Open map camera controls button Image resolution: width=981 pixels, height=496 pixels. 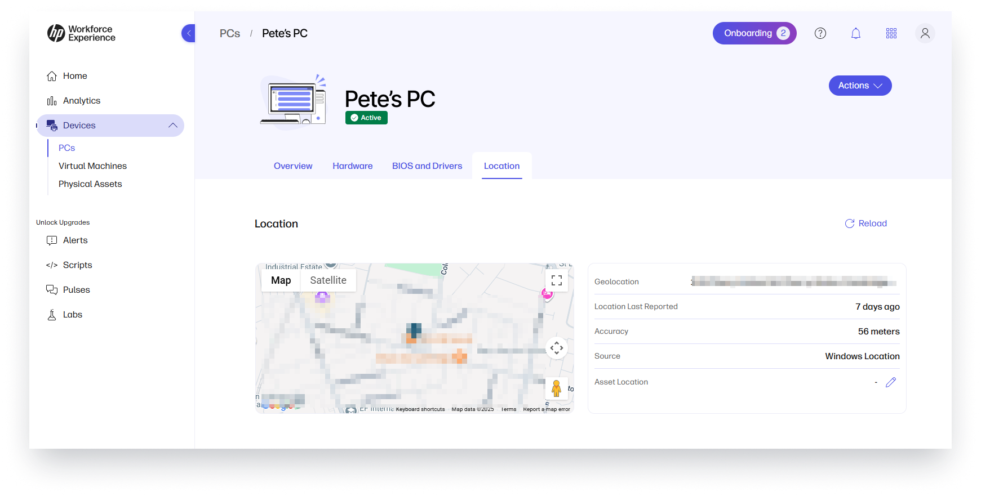(557, 348)
